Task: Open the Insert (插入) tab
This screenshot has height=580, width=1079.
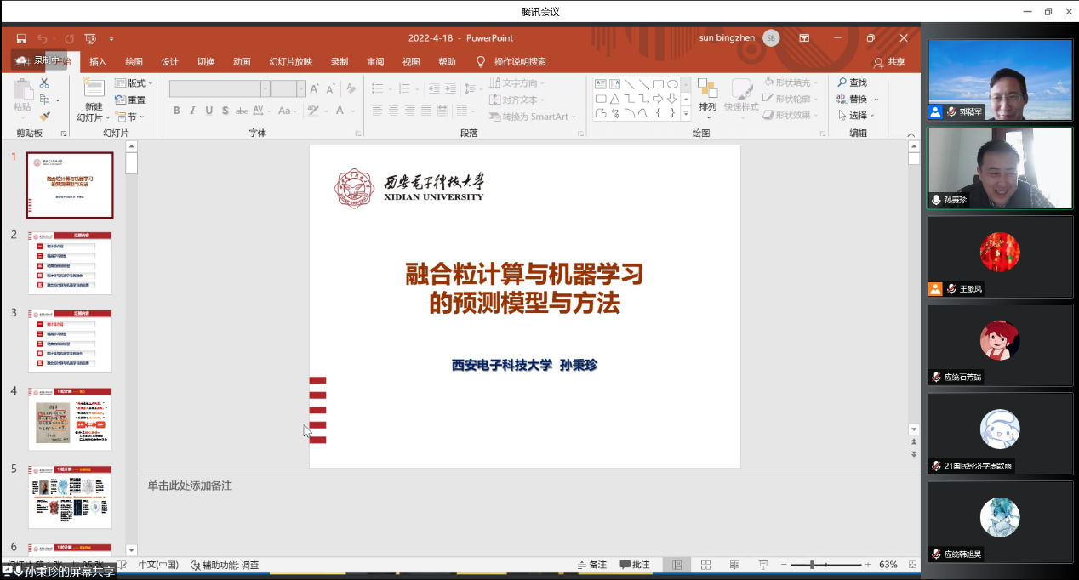Action: click(99, 62)
